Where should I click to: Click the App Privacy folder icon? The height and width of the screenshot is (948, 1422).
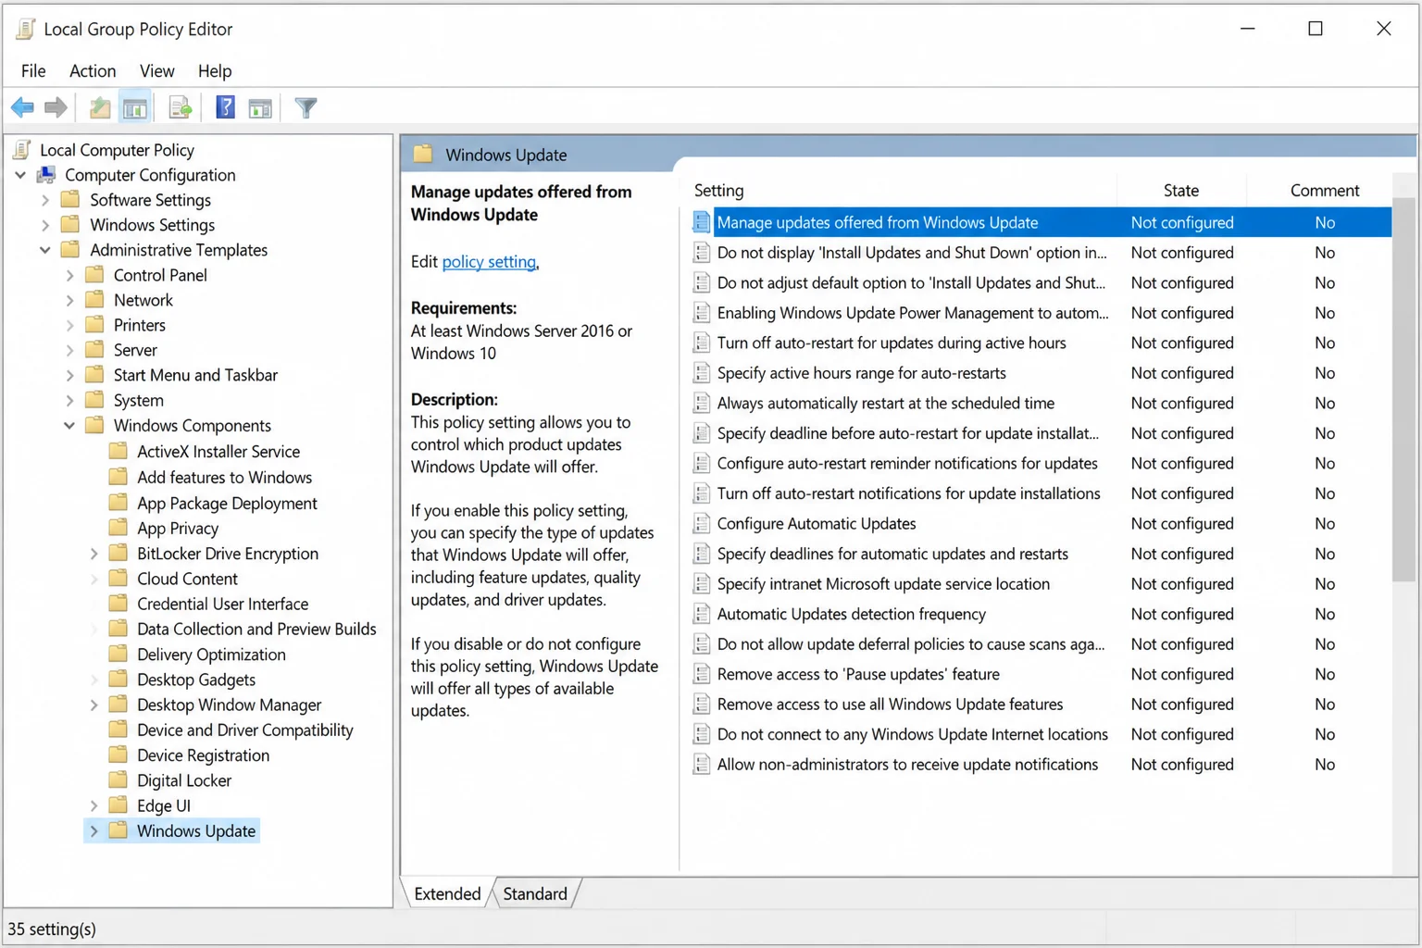click(118, 528)
